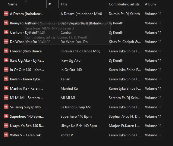Select file name 'Canton - Dj Keinth...'
Viewport: 173px width, 146px height.
click(27, 33)
